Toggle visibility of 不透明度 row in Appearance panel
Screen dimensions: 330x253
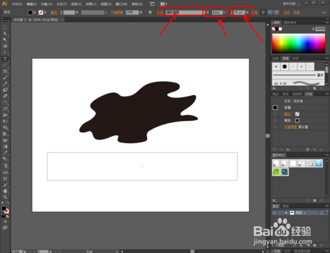point(275,127)
